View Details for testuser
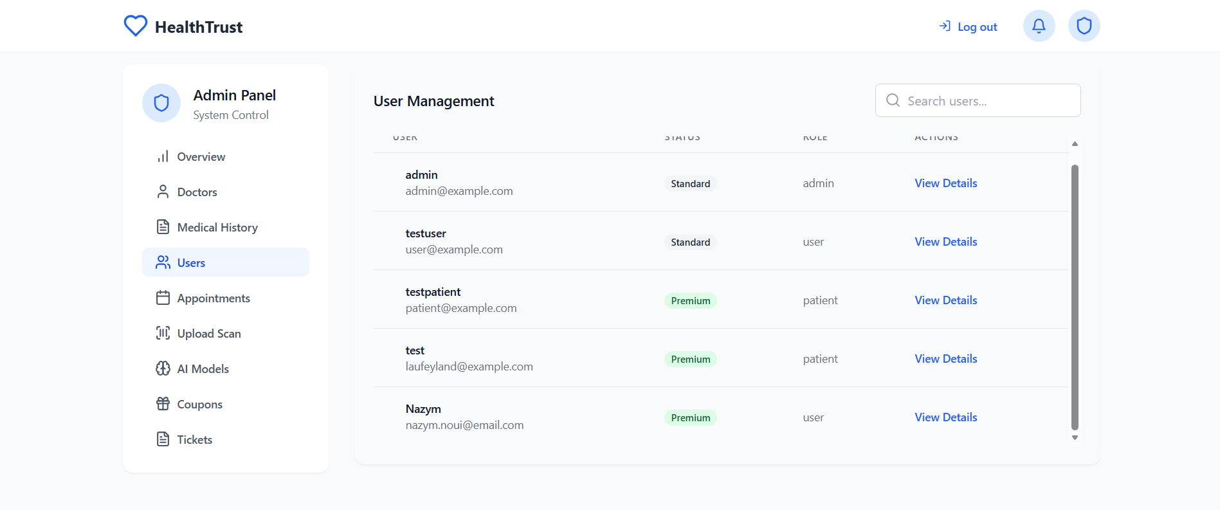Image resolution: width=1220 pixels, height=510 pixels. coord(946,242)
